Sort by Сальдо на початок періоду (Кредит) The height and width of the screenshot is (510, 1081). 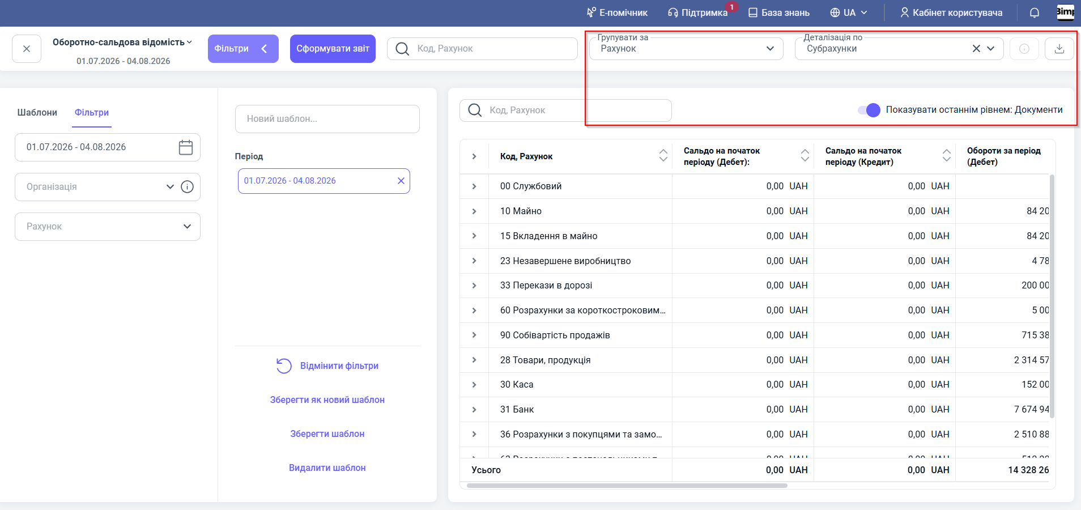click(x=947, y=155)
